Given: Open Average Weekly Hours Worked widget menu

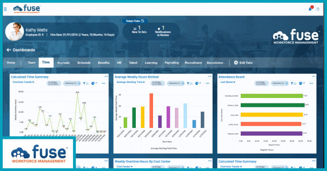Looking at the screenshot, I should click(x=210, y=77).
